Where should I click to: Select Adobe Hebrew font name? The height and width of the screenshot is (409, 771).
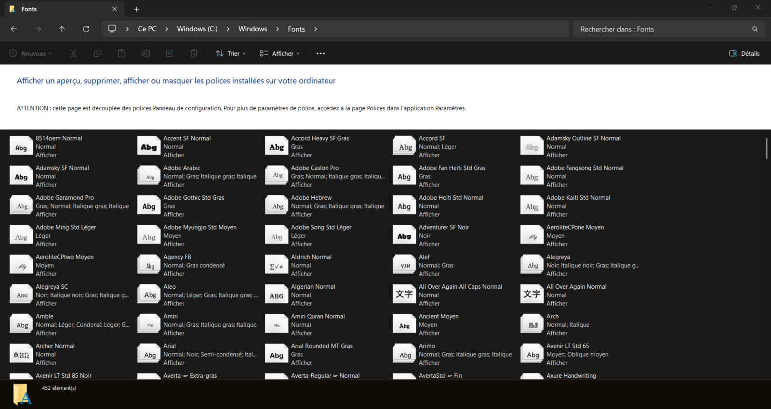coord(311,197)
